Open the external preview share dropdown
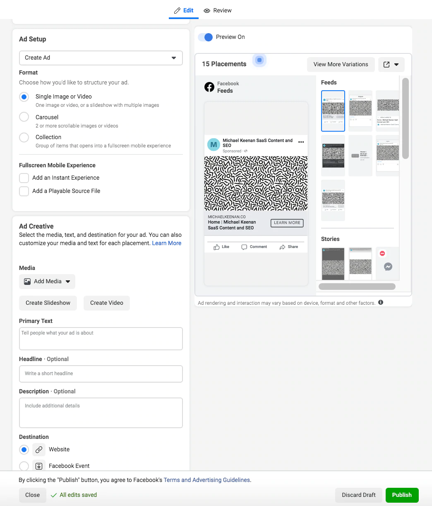 pos(391,65)
